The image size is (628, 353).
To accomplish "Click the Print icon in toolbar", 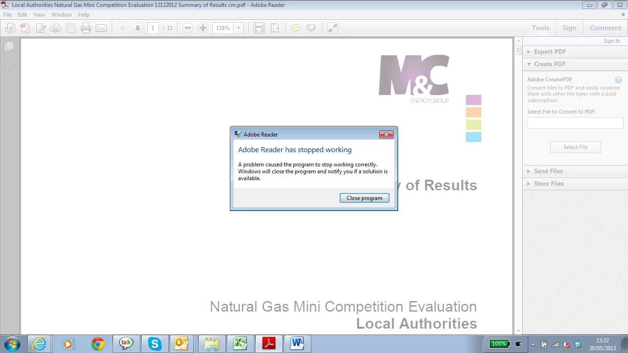I will [86, 28].
